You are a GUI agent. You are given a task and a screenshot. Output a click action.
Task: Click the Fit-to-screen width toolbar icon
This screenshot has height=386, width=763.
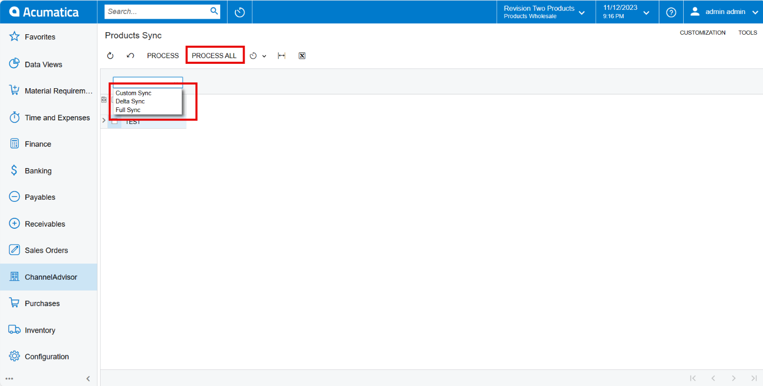point(281,55)
